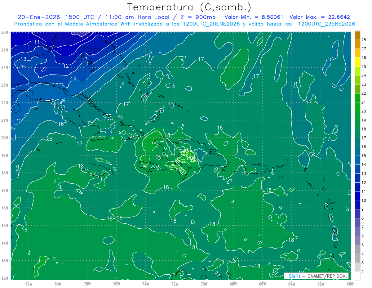Click the title "Temperatura (C,somb.)"
The height and width of the screenshot is (288, 372).
pos(189,7)
